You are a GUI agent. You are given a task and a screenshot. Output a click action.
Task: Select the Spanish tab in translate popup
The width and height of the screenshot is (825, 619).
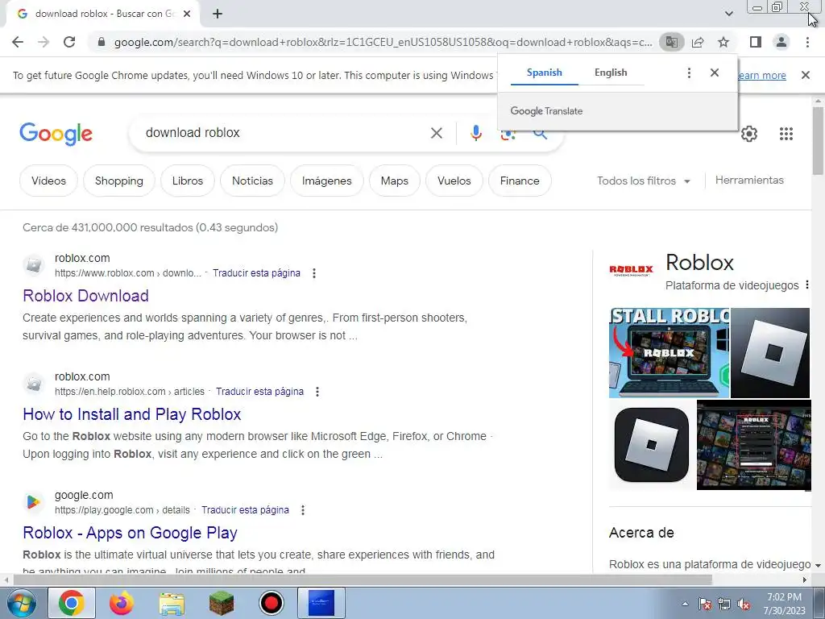pos(544,73)
